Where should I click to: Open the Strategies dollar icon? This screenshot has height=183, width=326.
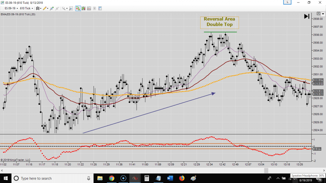pos(94,8)
